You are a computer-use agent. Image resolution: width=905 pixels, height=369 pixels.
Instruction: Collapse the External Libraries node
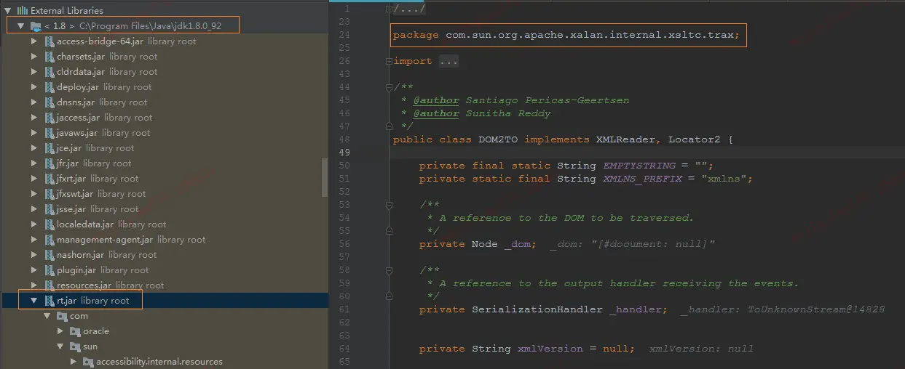[8, 11]
